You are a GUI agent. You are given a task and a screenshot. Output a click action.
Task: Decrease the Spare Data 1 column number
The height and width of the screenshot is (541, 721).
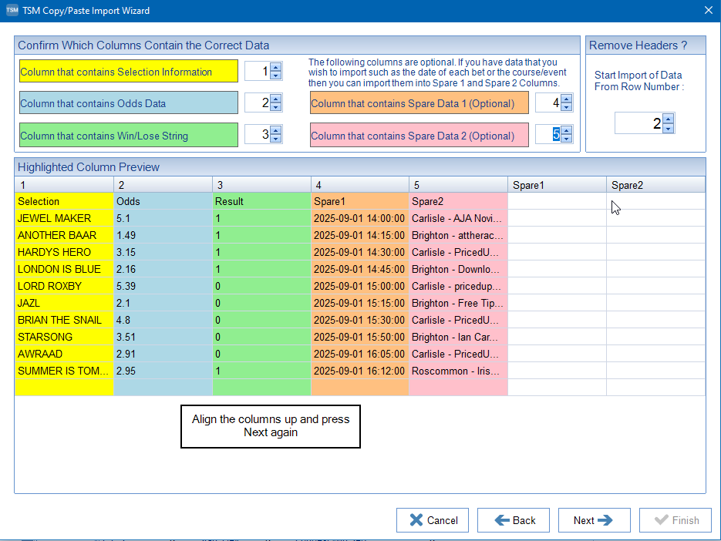tap(567, 107)
